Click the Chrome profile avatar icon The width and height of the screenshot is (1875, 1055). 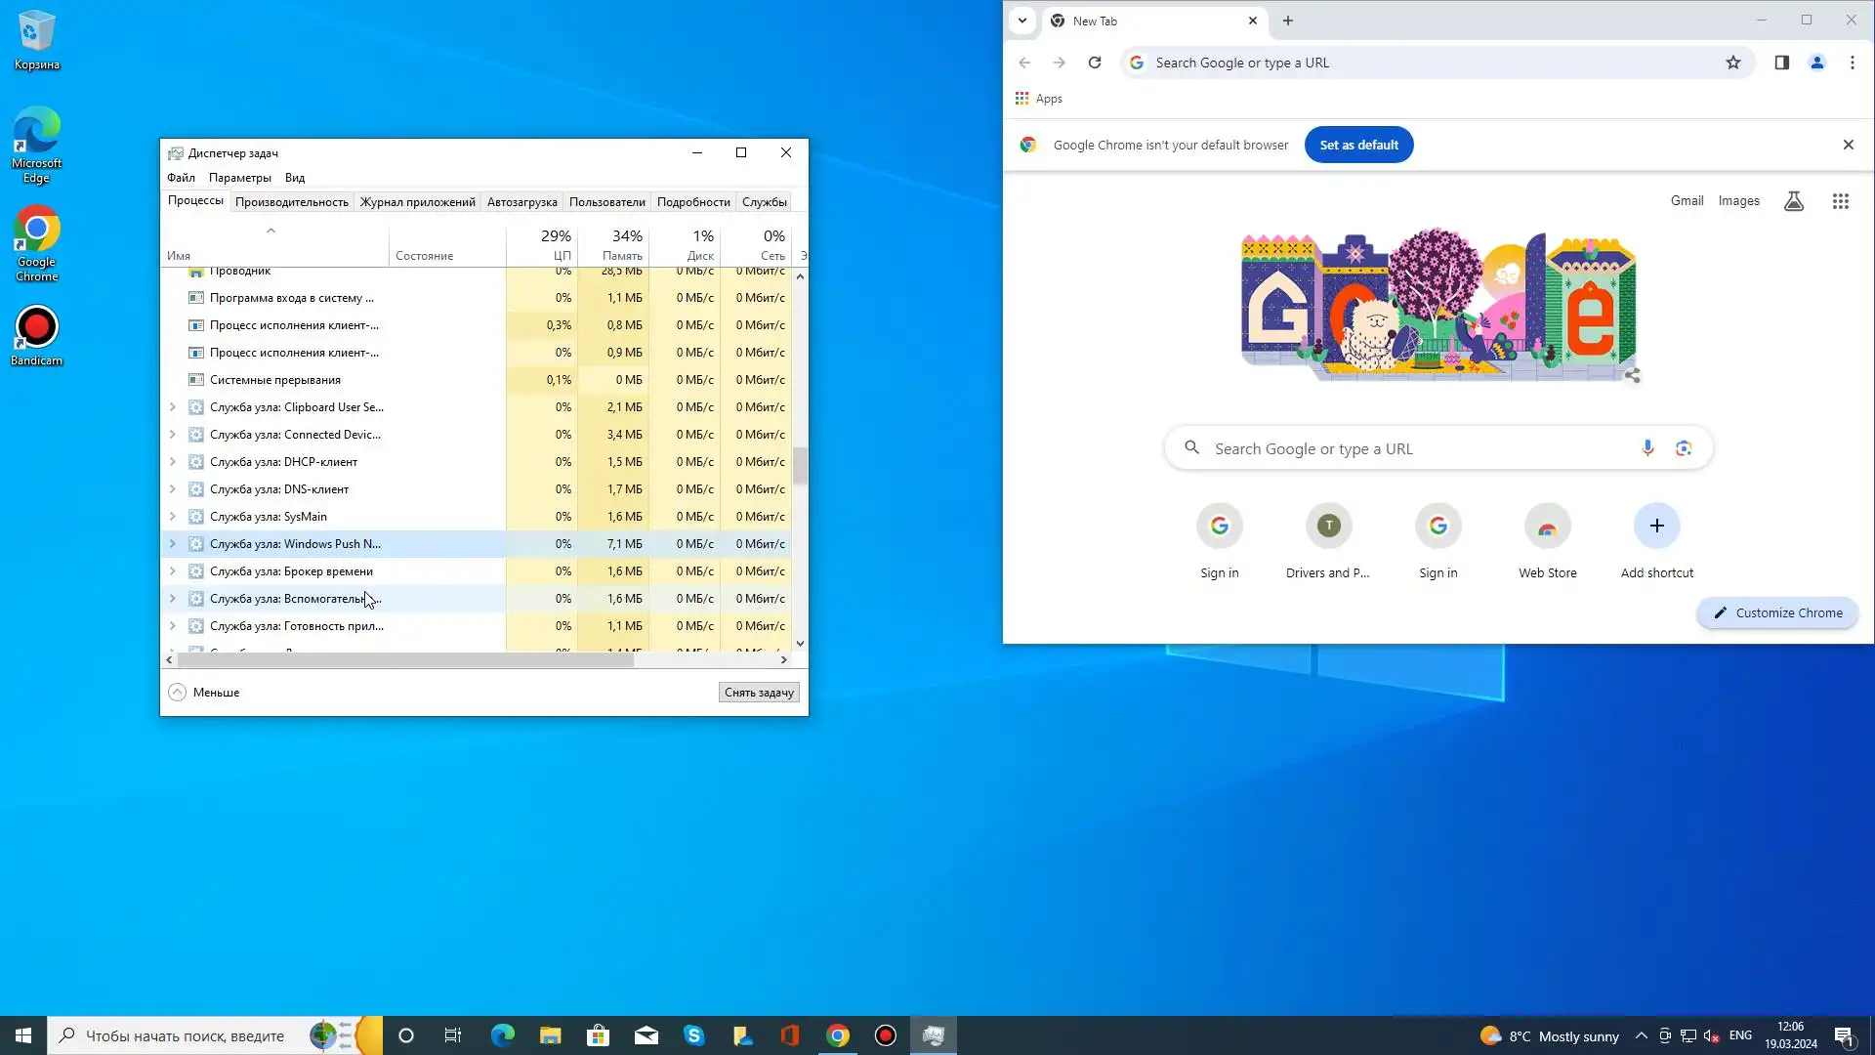tap(1816, 63)
